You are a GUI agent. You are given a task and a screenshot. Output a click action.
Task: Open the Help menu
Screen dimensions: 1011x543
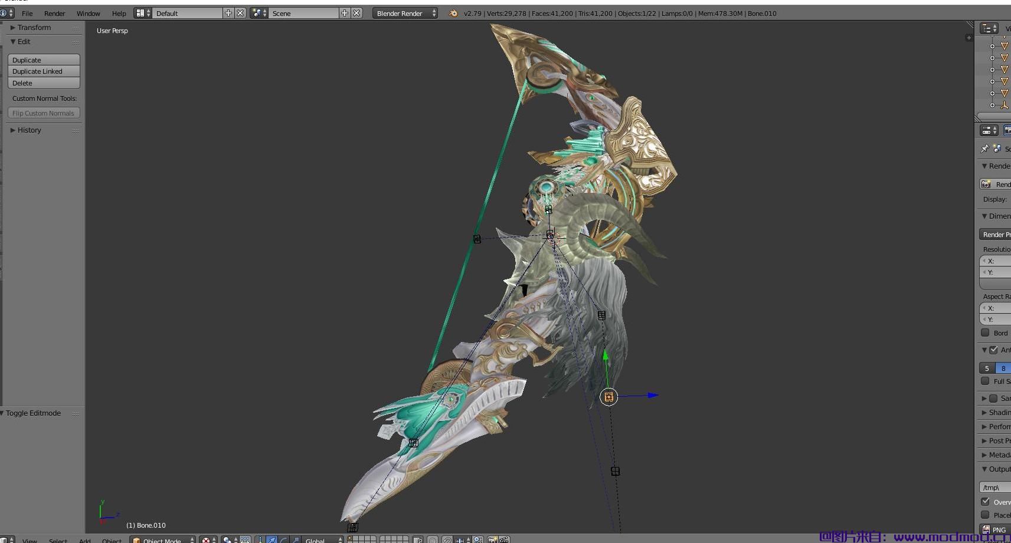[x=119, y=13]
